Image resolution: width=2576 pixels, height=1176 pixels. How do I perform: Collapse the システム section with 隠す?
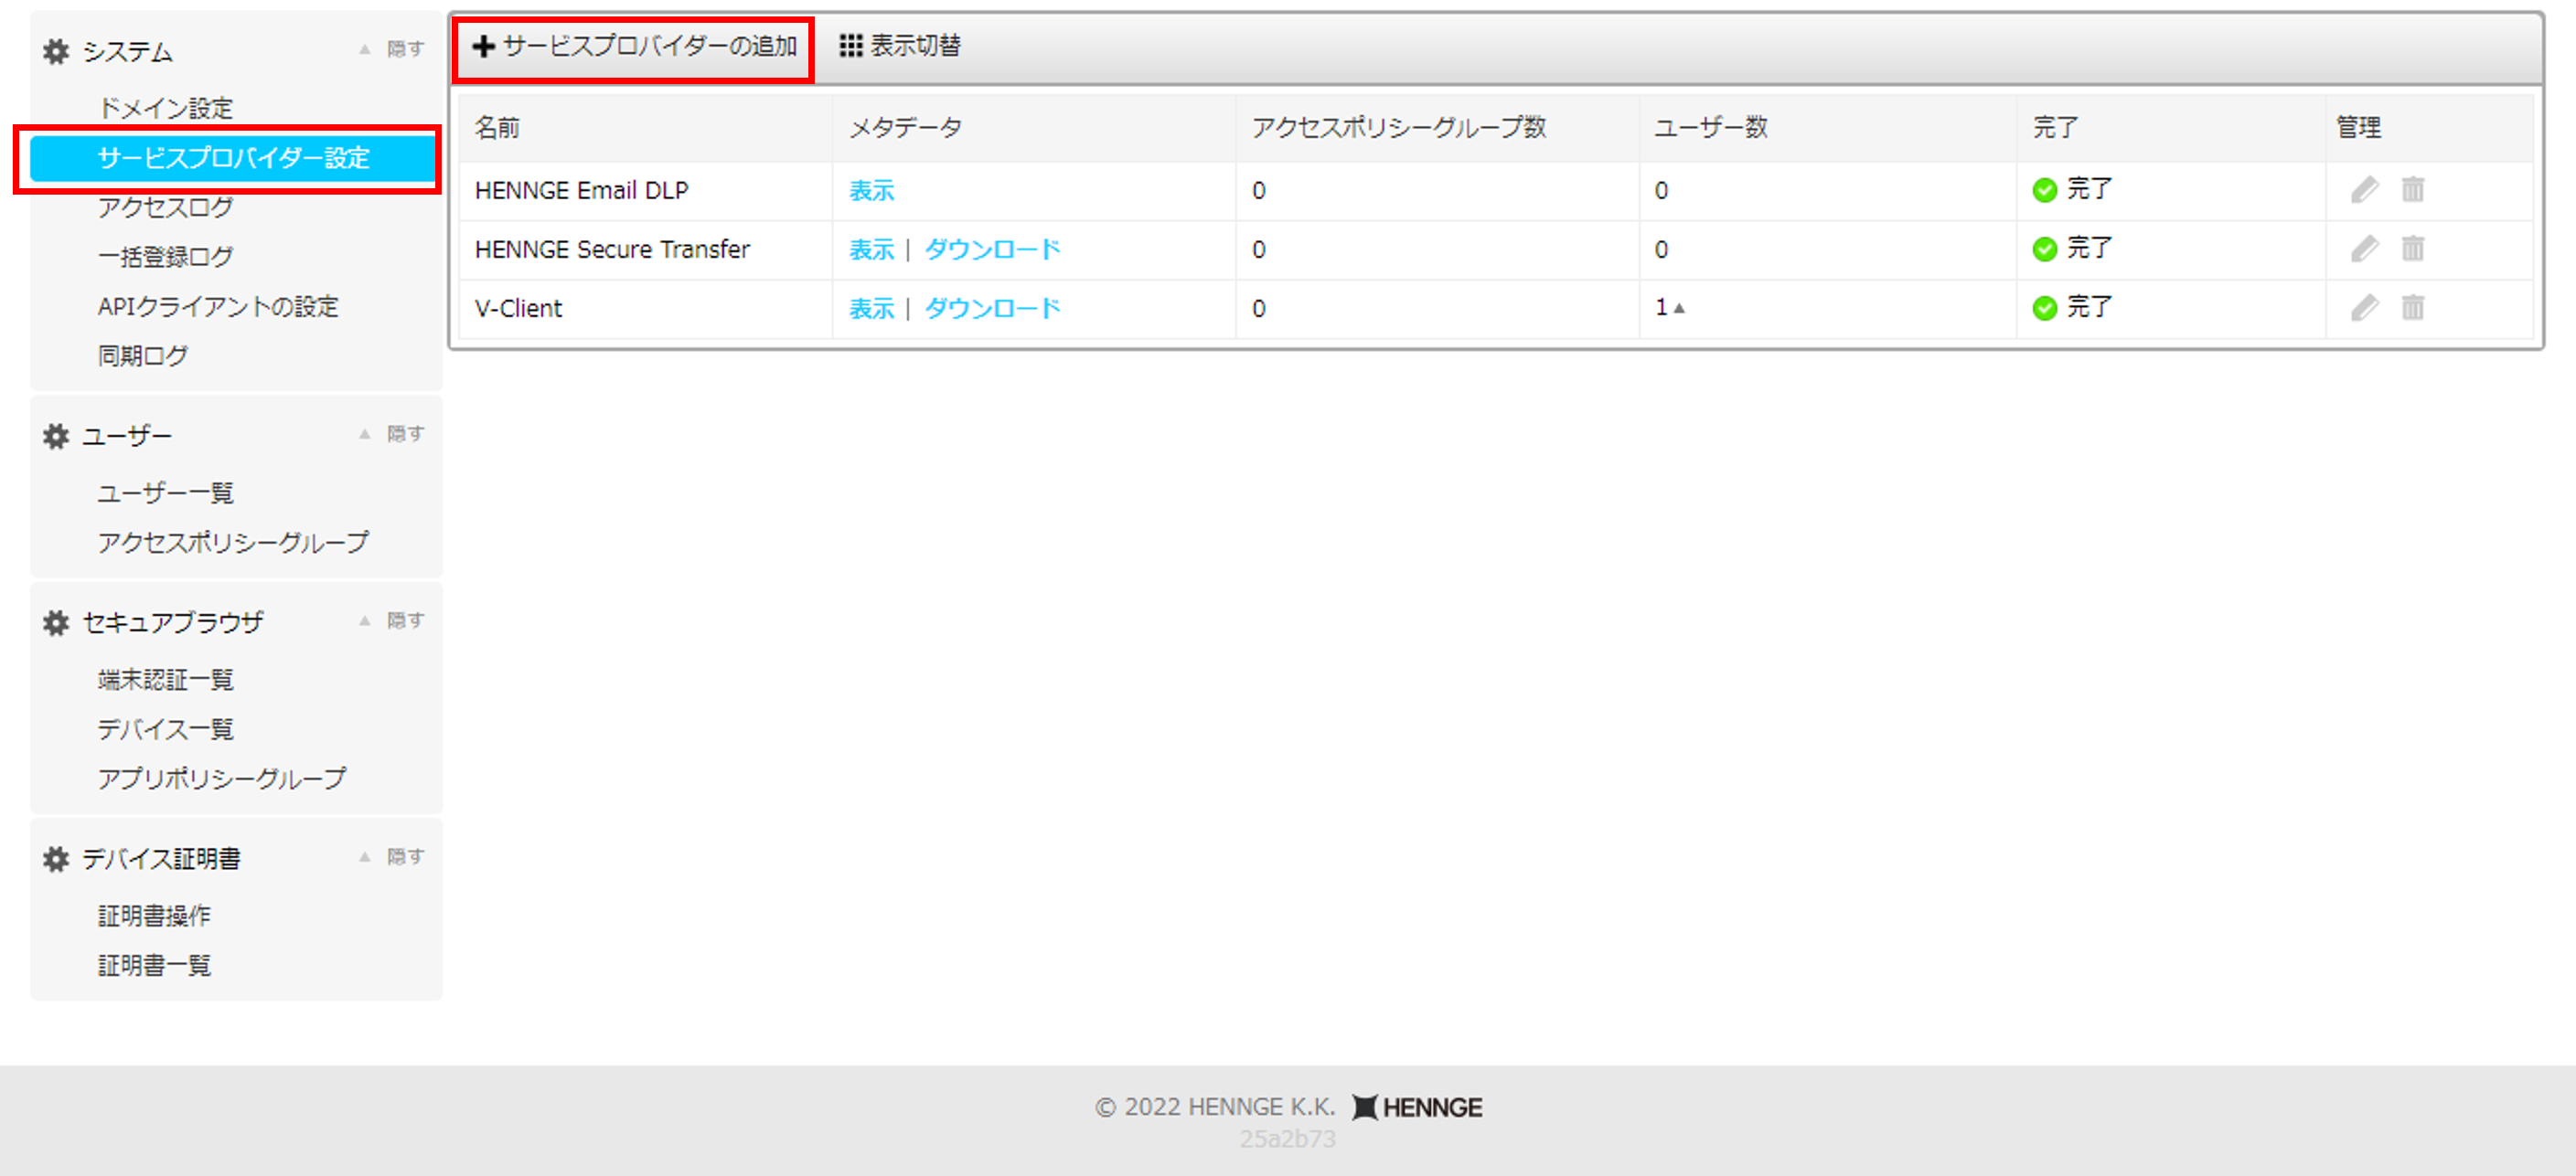coord(393,49)
